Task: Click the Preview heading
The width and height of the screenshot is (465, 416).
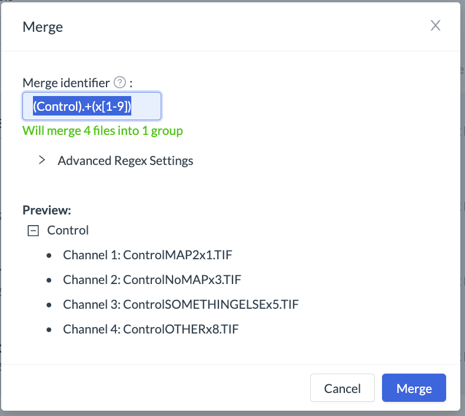Action: [46, 210]
